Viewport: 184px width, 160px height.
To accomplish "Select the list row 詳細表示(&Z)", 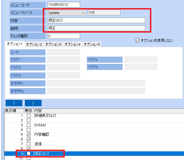I will [94, 116].
